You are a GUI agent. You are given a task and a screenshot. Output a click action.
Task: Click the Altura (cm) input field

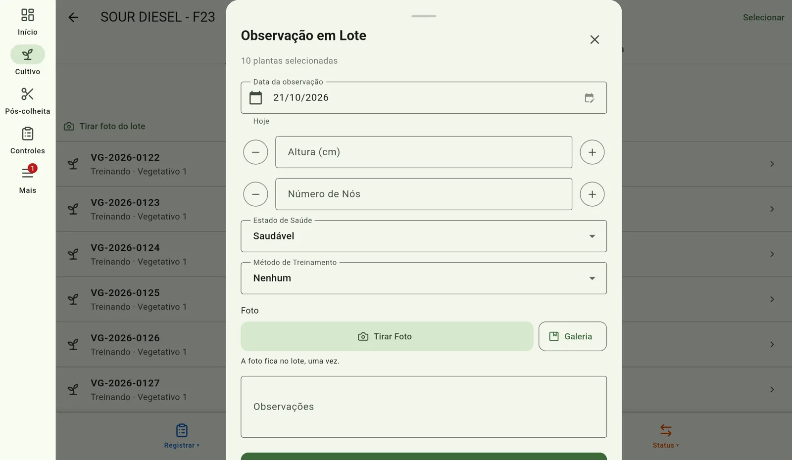(424, 152)
